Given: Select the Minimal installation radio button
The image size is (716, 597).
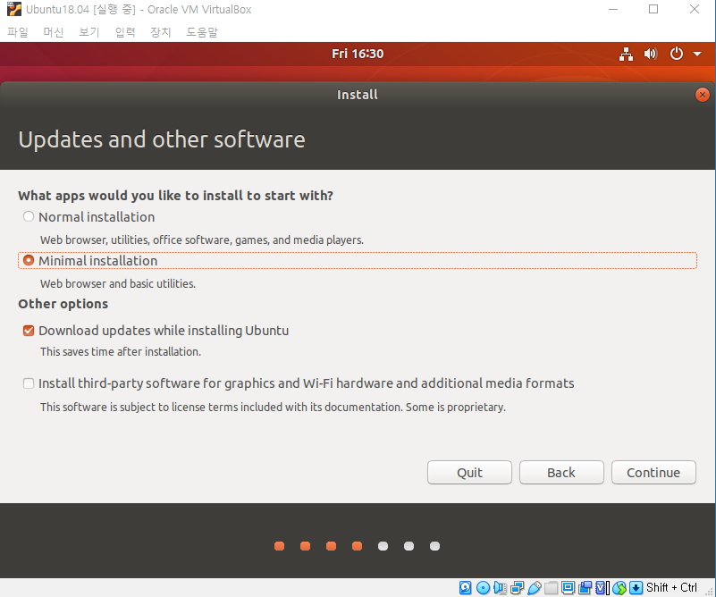Looking at the screenshot, I should tap(29, 260).
